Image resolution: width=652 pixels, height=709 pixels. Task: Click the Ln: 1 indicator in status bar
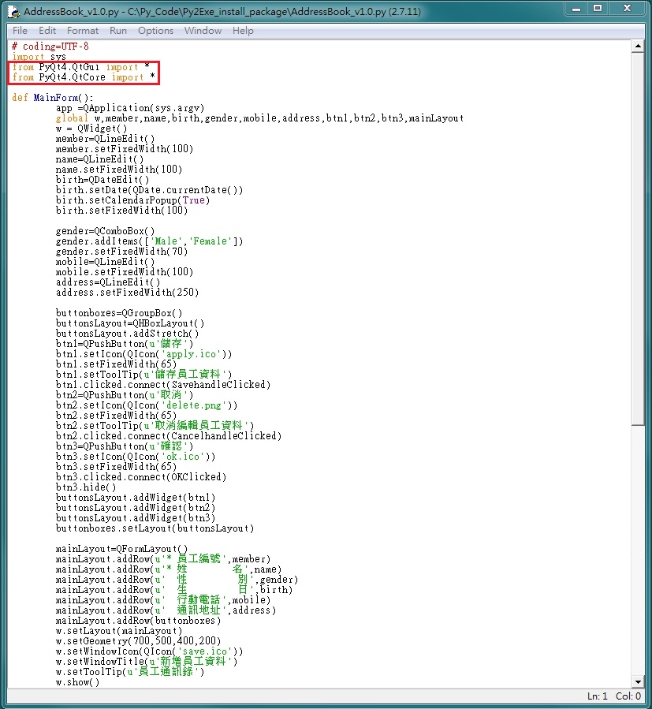597,696
